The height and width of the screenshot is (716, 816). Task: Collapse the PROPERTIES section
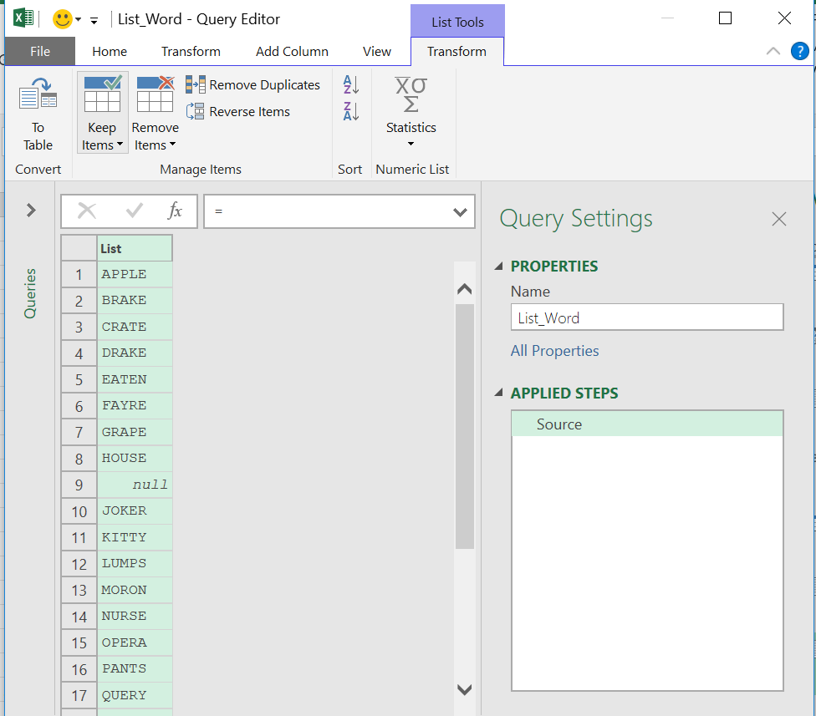click(498, 267)
